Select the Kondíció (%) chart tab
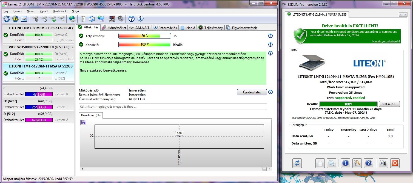This screenshot has width=413, height=183. [x=91, y=115]
